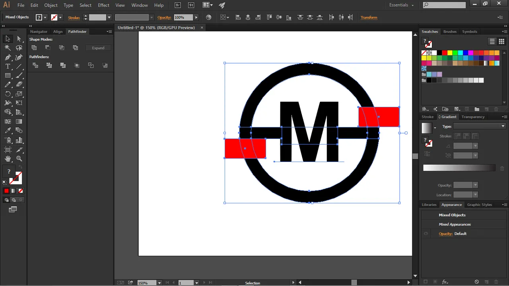Select the Symbol Sprayer tool
509x286 pixels.
(x=8, y=140)
